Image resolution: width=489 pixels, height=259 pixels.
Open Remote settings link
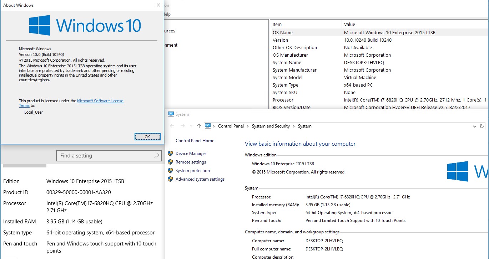tap(191, 162)
